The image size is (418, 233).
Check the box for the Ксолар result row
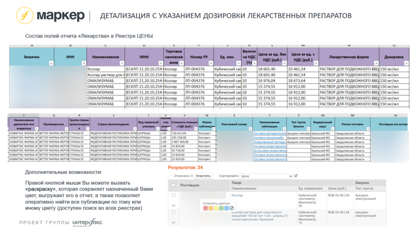point(173,195)
